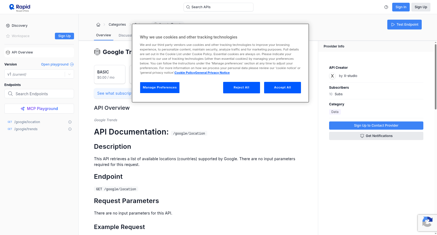Click the Test Endpoint button

pos(404,25)
